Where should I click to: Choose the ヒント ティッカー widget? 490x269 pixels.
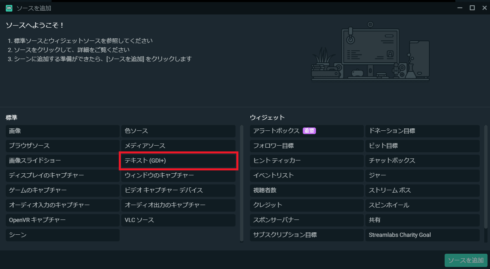coord(307,160)
